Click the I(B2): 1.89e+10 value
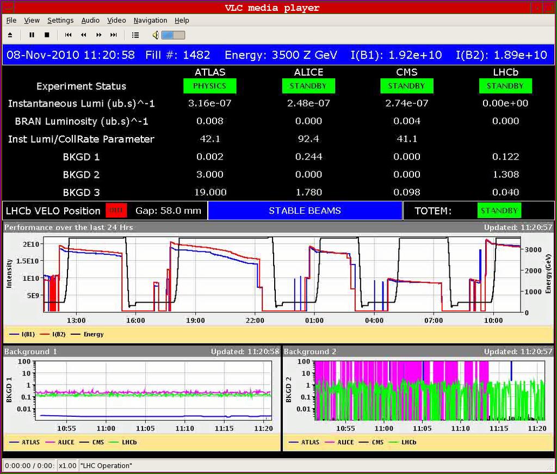 pyautogui.click(x=501, y=55)
